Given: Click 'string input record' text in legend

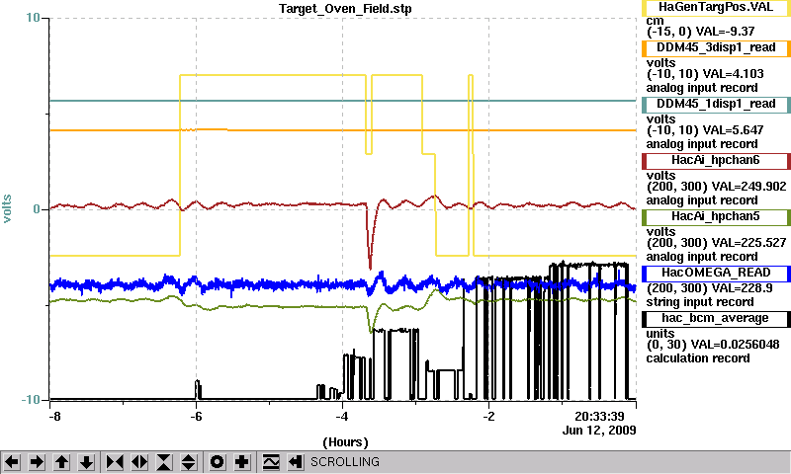Looking at the screenshot, I should coord(700,302).
